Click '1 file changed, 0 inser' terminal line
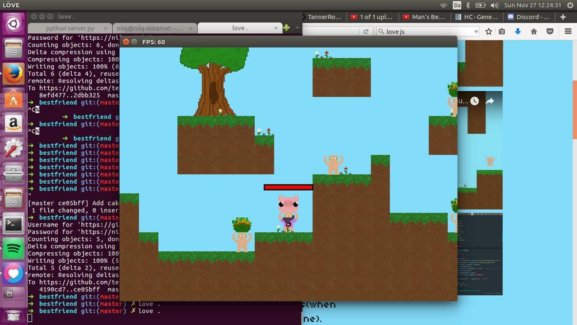This screenshot has width=577, height=325. [x=73, y=210]
